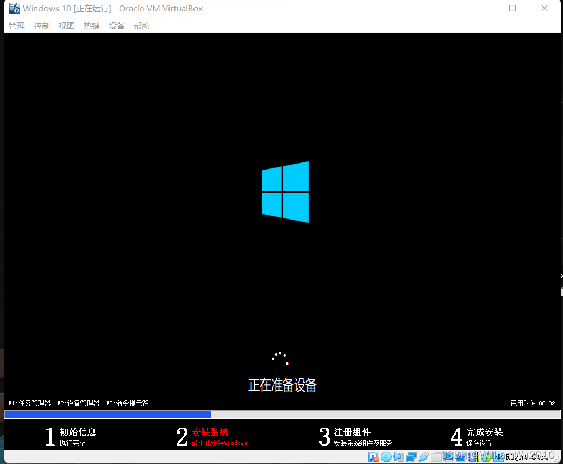Open the 帮助 menu
Screen dimensions: 563x464
(142, 26)
